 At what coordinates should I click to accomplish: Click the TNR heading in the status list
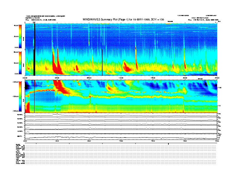17,159
